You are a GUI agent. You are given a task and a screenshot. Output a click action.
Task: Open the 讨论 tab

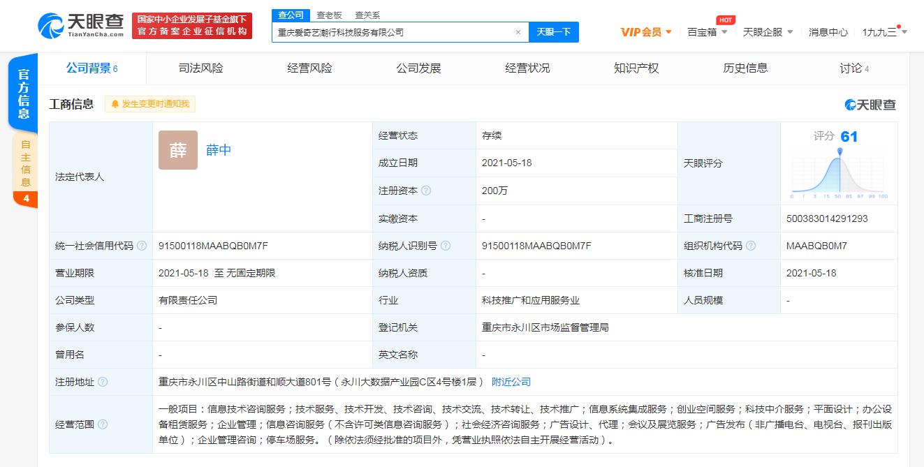click(854, 68)
